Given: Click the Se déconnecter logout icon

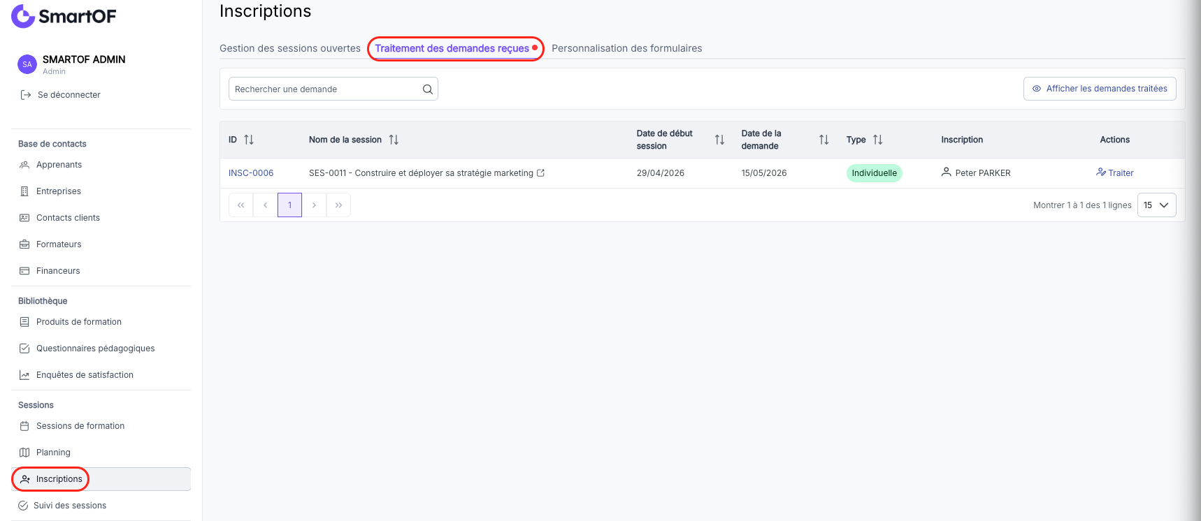Looking at the screenshot, I should pos(26,95).
